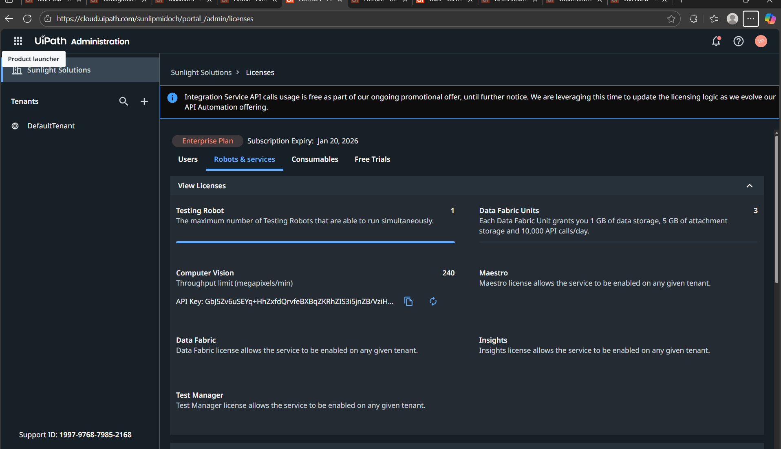Click the UiPath logo

tap(51, 40)
